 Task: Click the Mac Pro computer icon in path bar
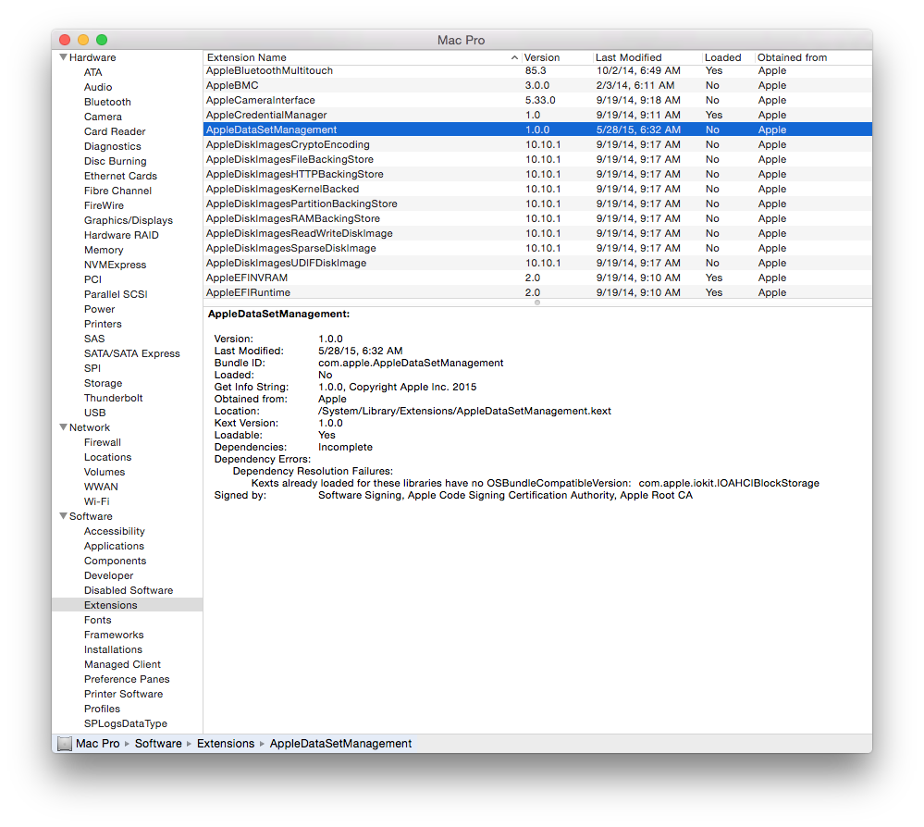65,744
